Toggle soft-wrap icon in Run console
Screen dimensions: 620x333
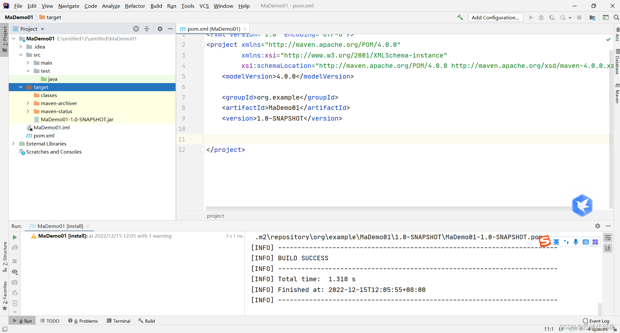(x=608, y=238)
